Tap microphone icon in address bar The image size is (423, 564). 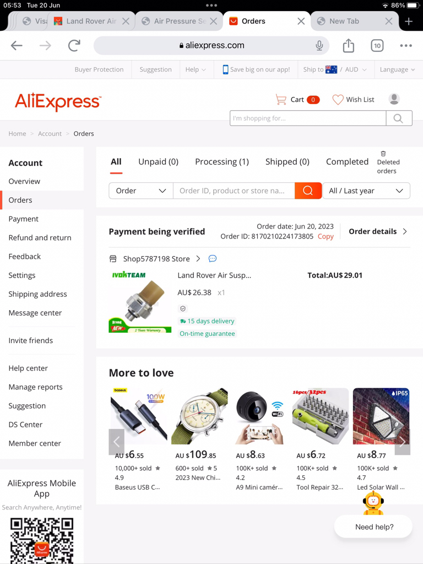[x=319, y=45]
